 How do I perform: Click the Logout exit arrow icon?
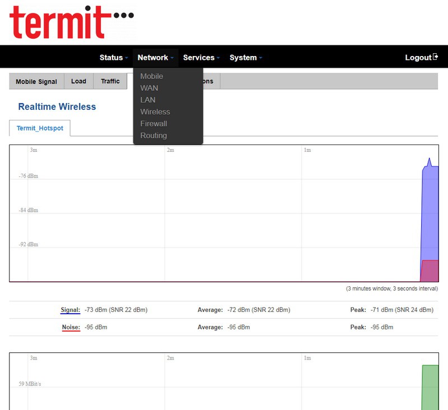tap(435, 57)
